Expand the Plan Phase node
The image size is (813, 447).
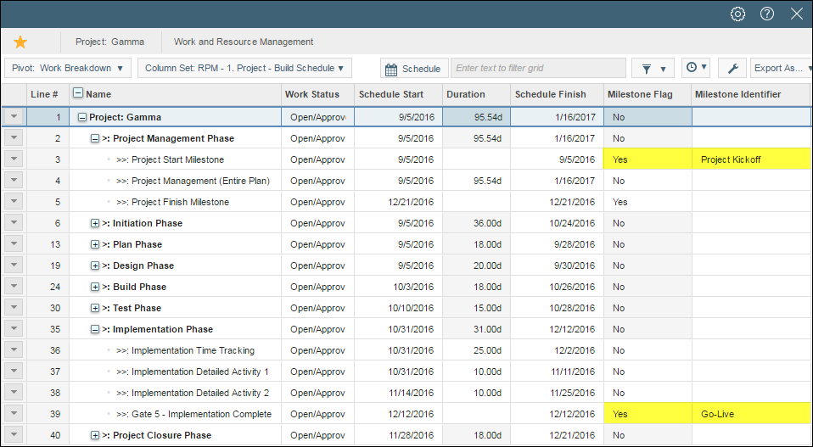(95, 244)
